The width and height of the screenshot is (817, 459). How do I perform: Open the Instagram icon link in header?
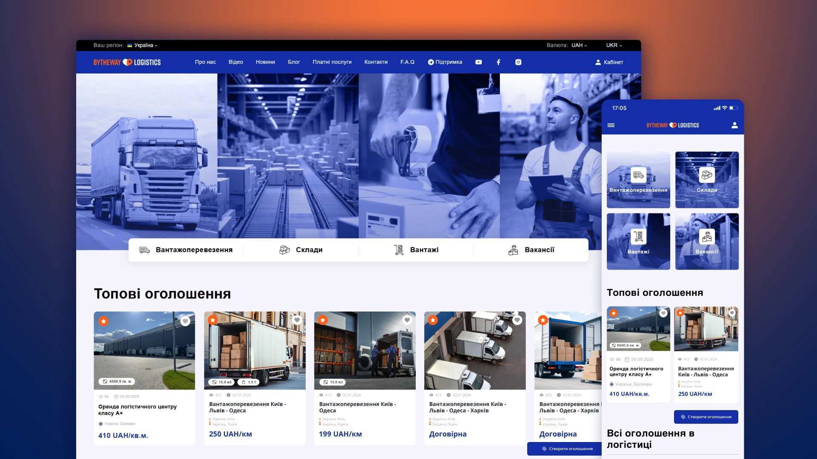(518, 62)
